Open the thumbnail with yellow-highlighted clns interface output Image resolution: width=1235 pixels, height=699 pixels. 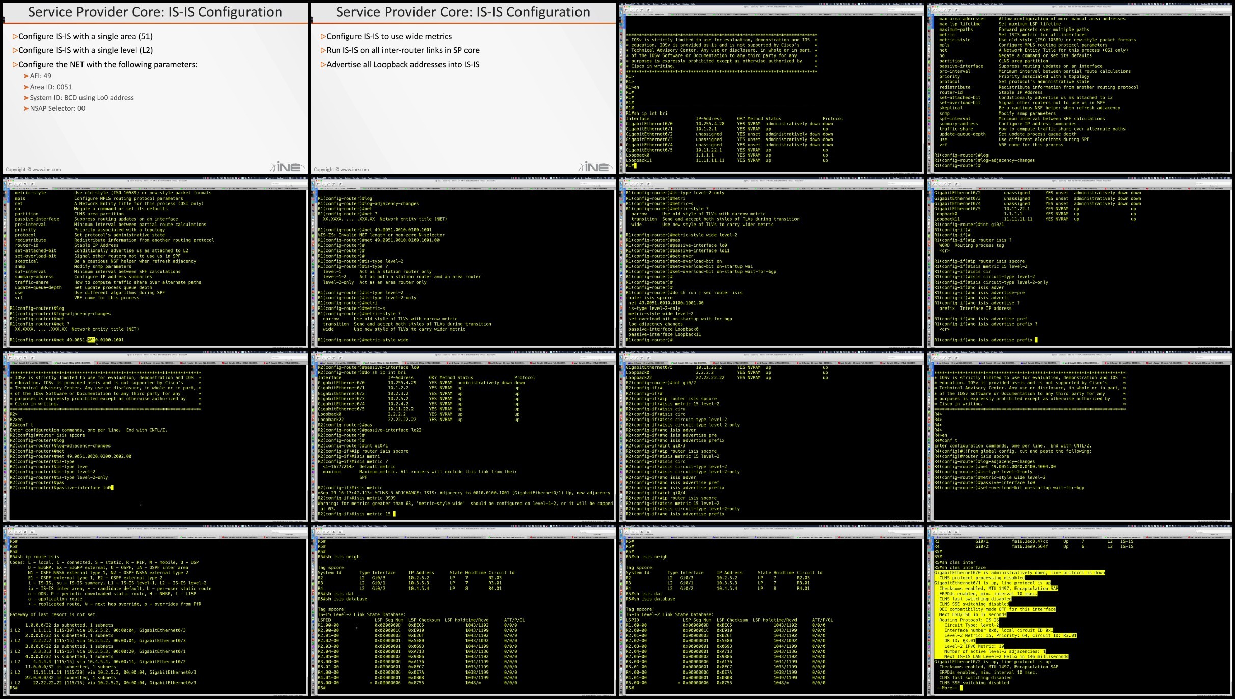(1080, 610)
